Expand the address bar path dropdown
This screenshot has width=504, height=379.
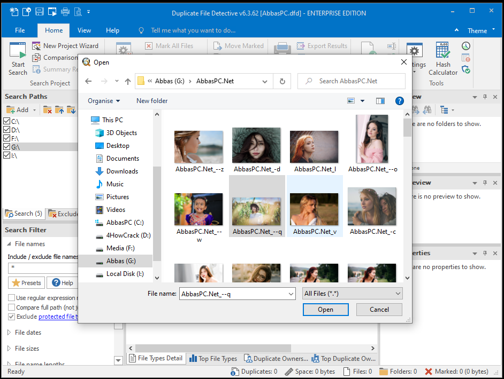point(265,82)
